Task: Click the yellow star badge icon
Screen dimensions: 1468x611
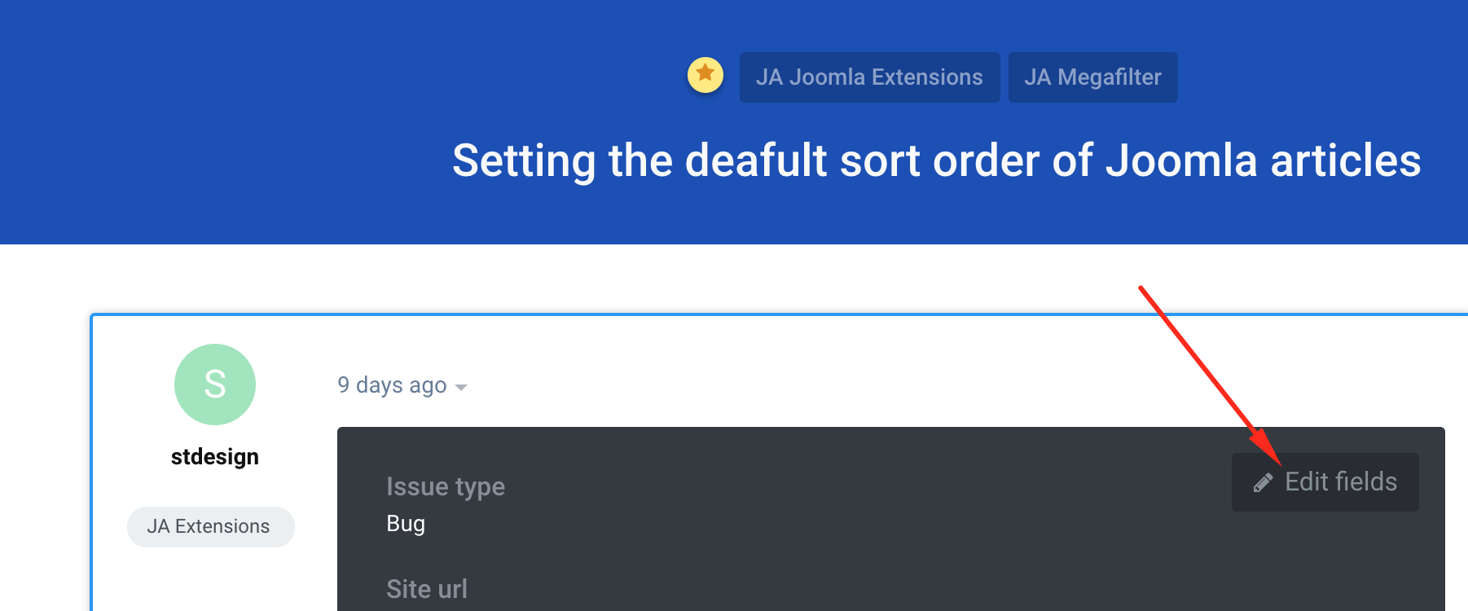Action: coord(705,75)
